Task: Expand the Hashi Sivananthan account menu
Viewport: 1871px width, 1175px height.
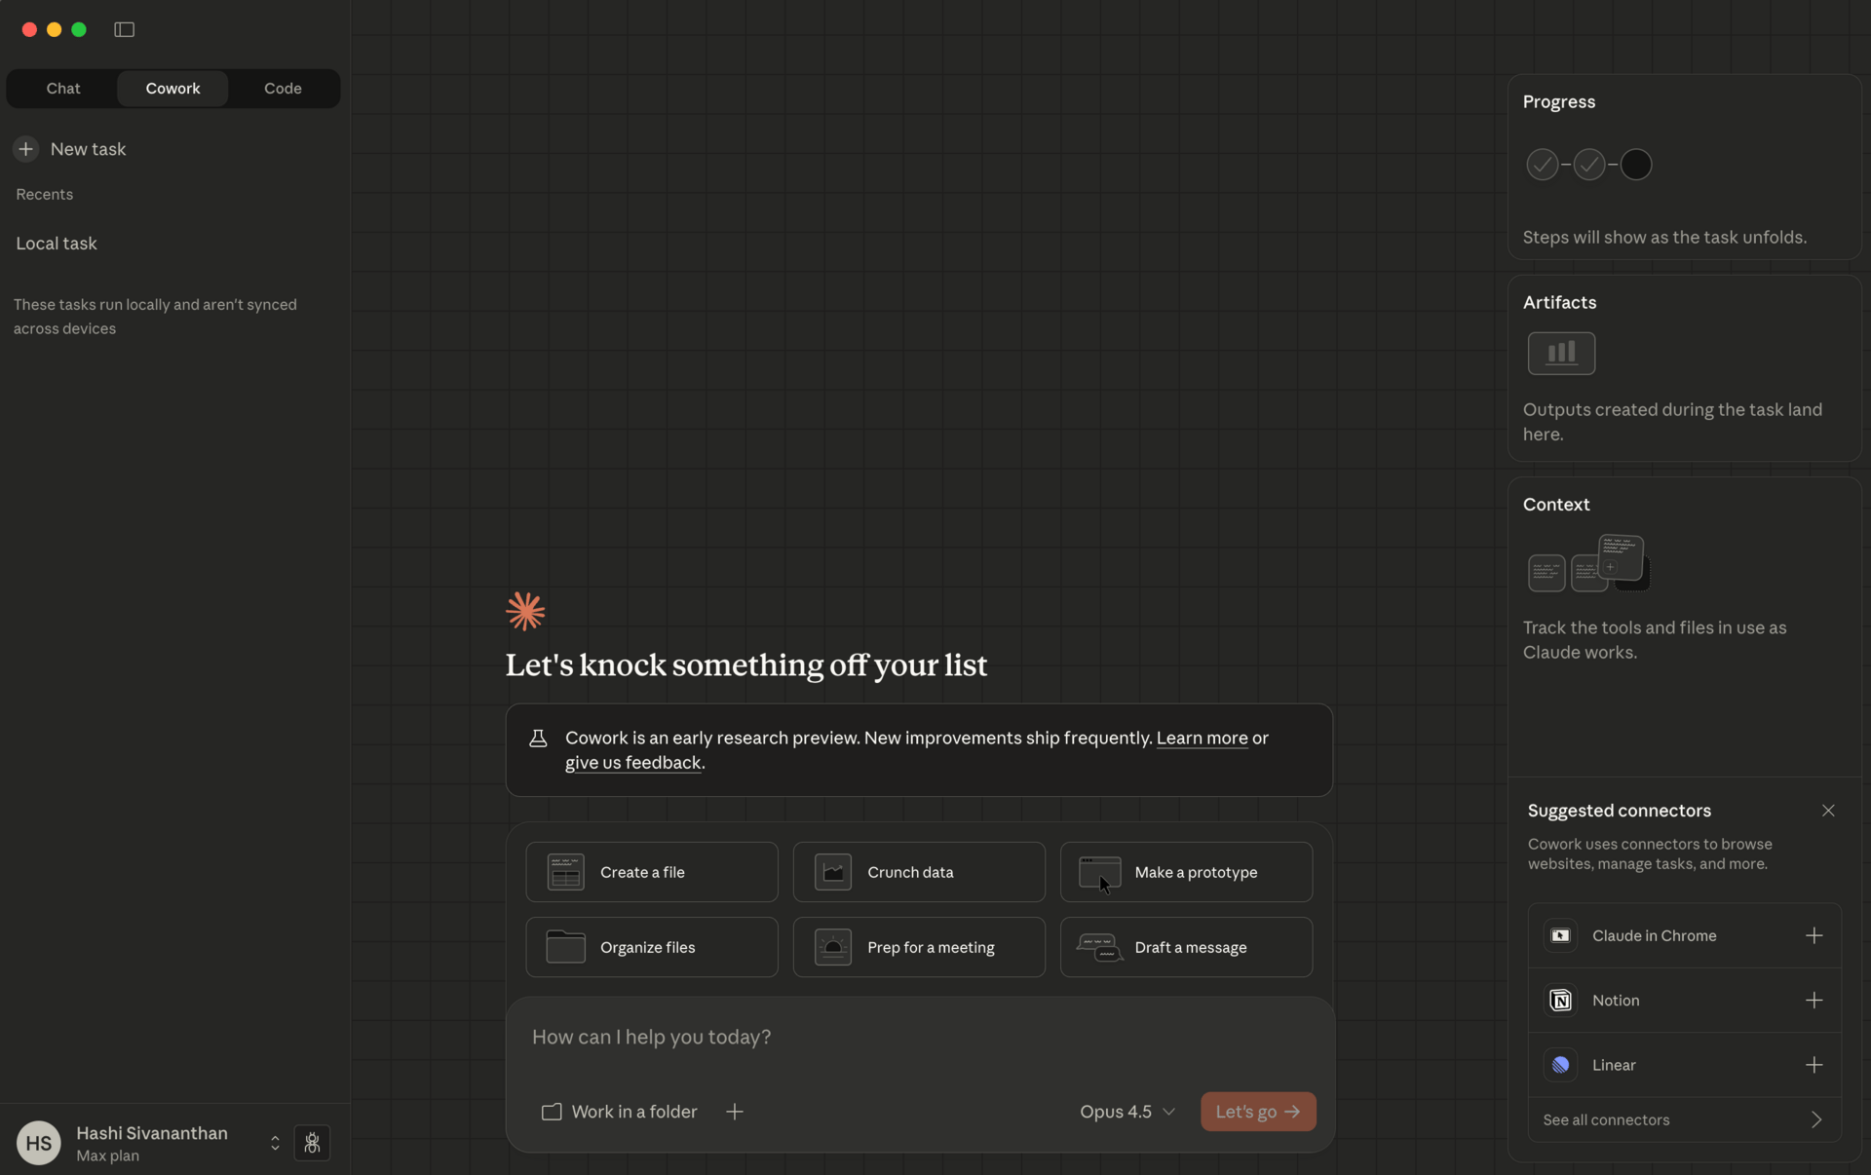Action: coord(275,1143)
